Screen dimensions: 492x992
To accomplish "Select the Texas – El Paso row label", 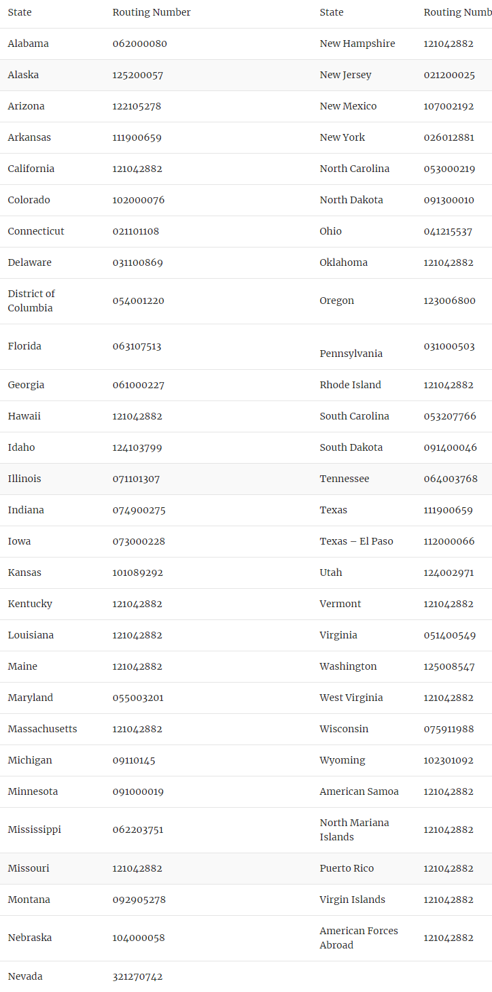I will [x=357, y=541].
